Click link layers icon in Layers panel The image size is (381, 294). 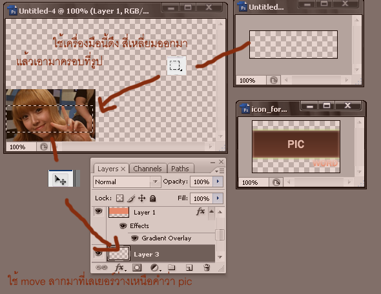tap(101, 268)
